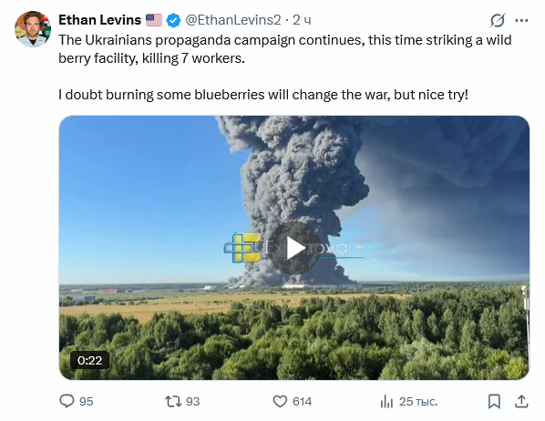545x421 pixels.
Task: Open the three-dot more options menu
Action: coord(521,21)
